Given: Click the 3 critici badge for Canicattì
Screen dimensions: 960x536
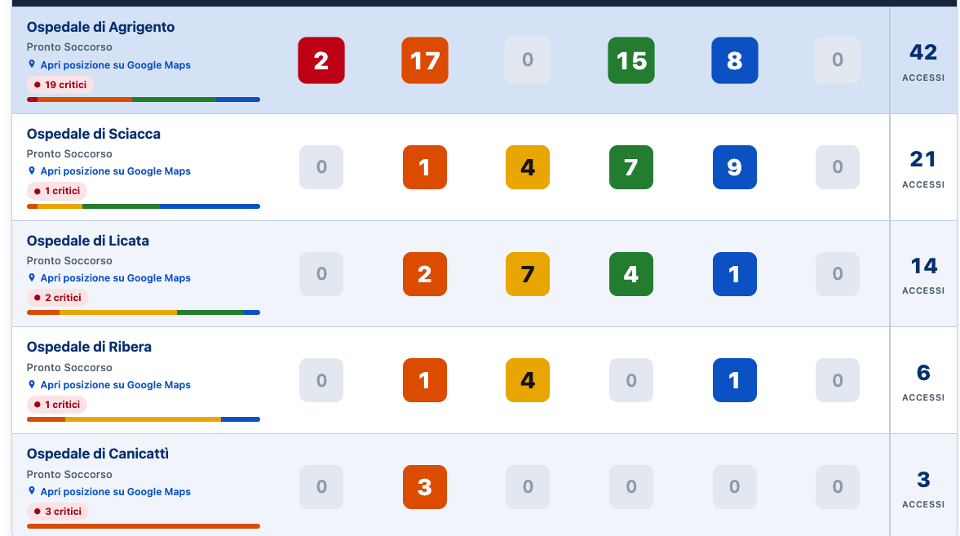Looking at the screenshot, I should [x=58, y=512].
